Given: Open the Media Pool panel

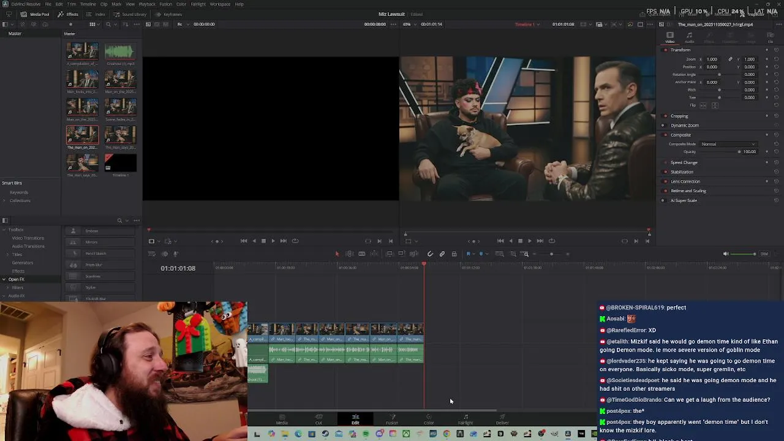Looking at the screenshot, I should coord(36,14).
